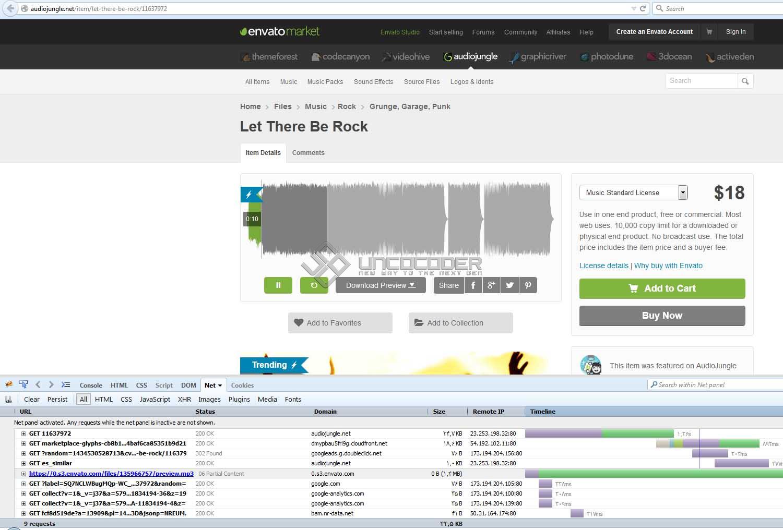783x530 pixels.
Task: Open the 3docean marketplace
Action: point(669,56)
